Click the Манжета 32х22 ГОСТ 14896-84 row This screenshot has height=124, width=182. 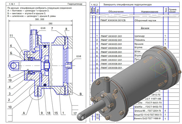pyautogui.click(x=135, y=119)
